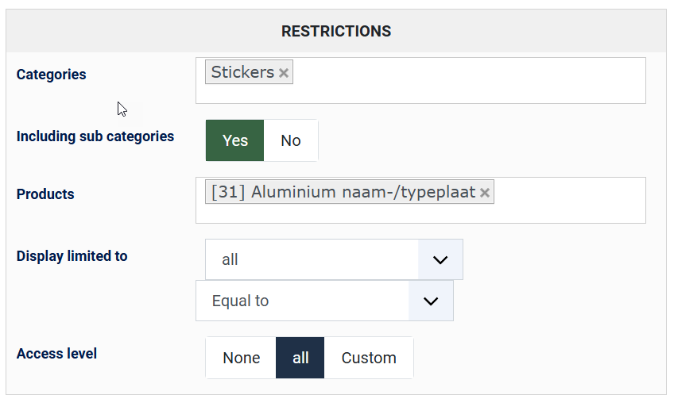
Task: Click the chevron arrow beside 'Equal to'
Action: pos(431,301)
